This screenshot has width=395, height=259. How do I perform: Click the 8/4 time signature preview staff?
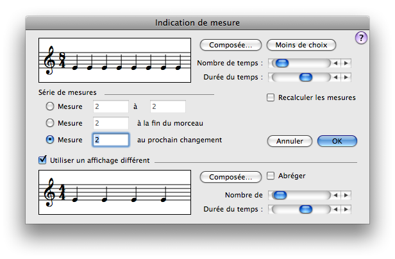(115, 60)
